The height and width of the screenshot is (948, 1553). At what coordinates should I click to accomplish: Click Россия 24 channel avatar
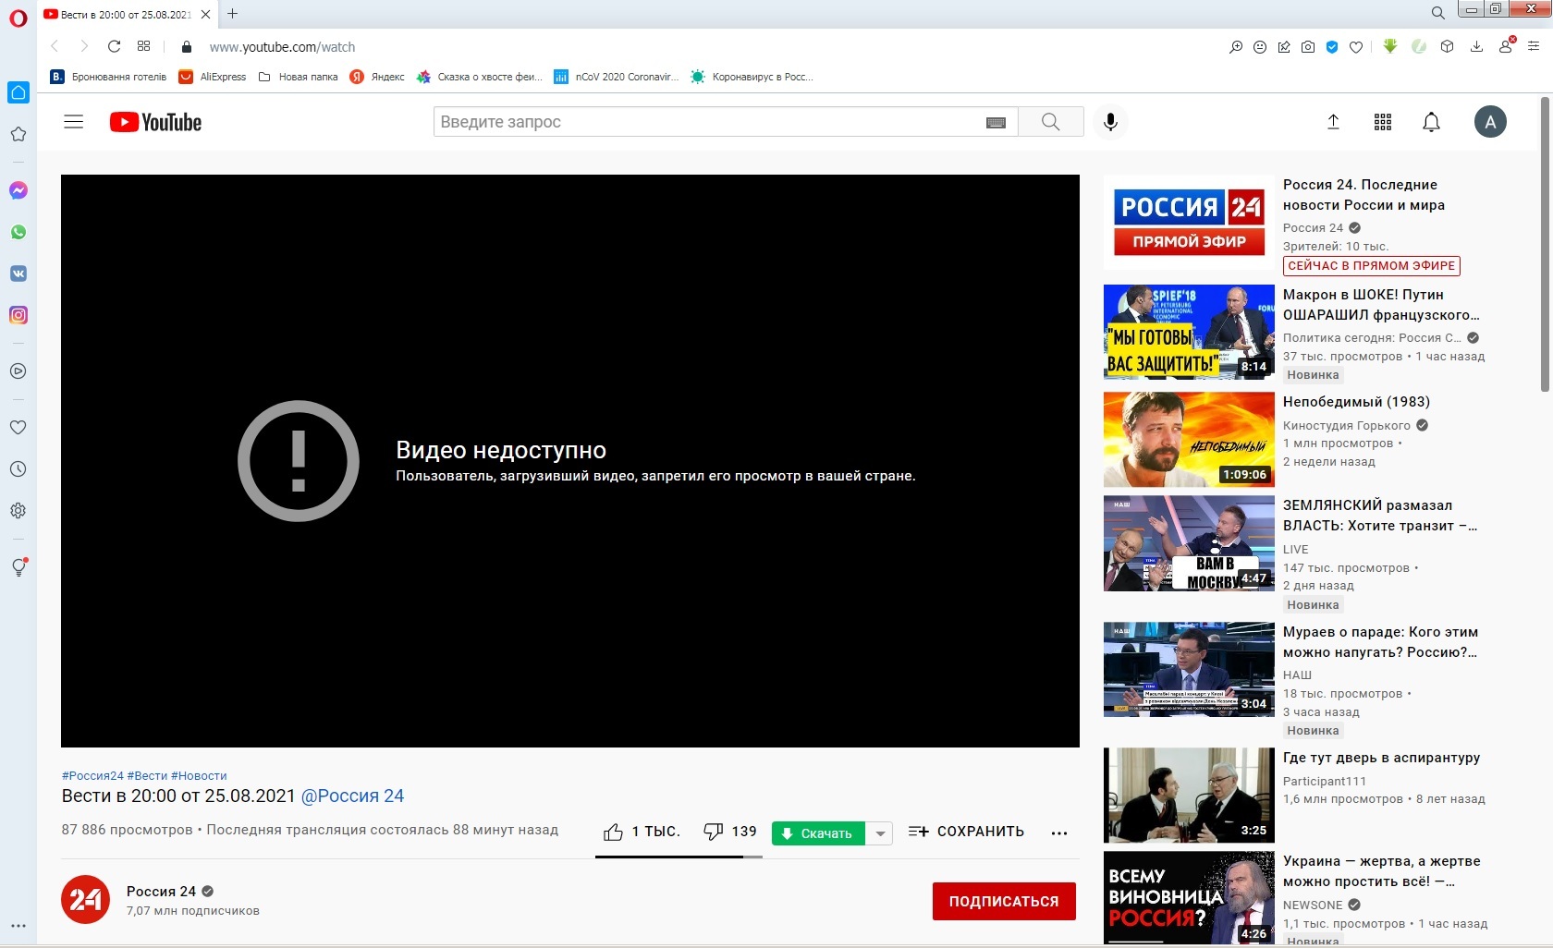point(85,899)
